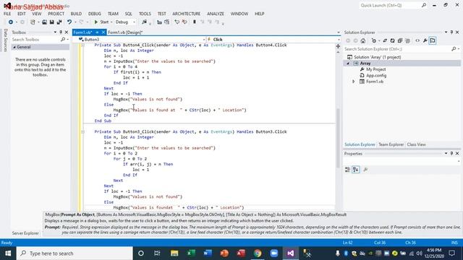Screen dimensions: 463x260
Task: Select My Project in Solution Explorer
Action: click(376, 69)
